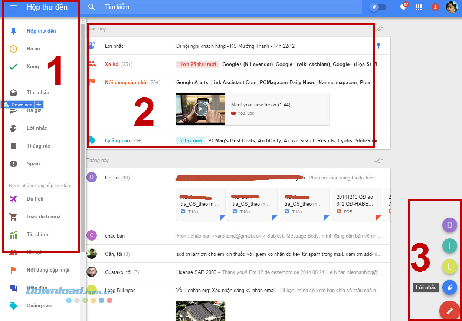Compose a new email with red pencil button
Viewport: 462px width, 321px height.
click(449, 311)
